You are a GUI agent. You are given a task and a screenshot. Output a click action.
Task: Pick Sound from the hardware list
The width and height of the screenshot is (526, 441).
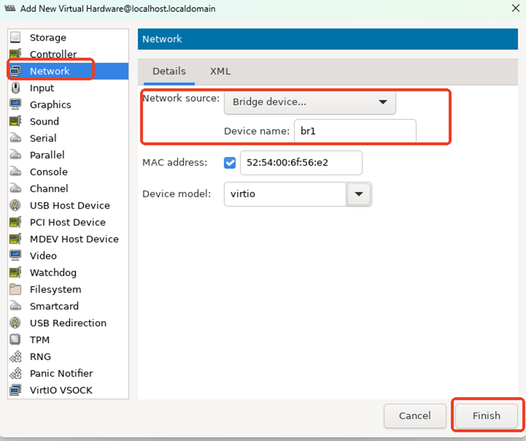pos(69,121)
